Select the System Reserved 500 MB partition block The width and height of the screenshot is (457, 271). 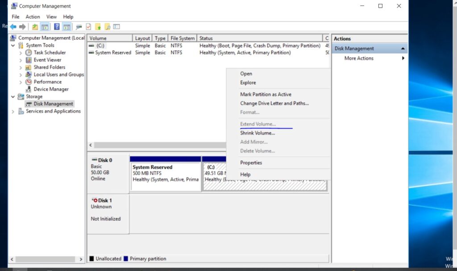[165, 174]
